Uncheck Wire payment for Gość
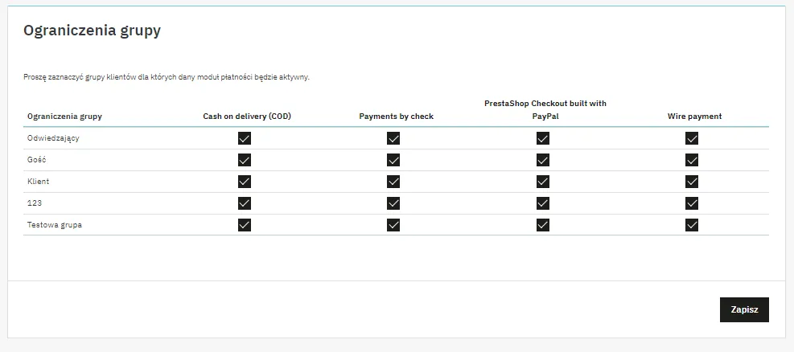Screen dimensions: 794x352 point(692,160)
